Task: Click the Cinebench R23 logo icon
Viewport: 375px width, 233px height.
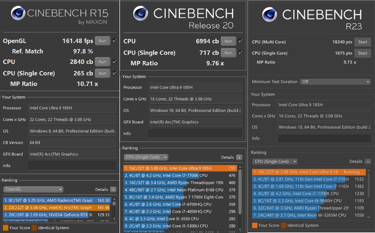Action: [270, 15]
